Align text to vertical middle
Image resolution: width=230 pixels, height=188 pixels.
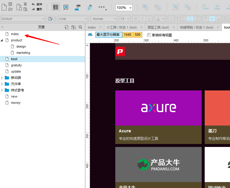212,19
